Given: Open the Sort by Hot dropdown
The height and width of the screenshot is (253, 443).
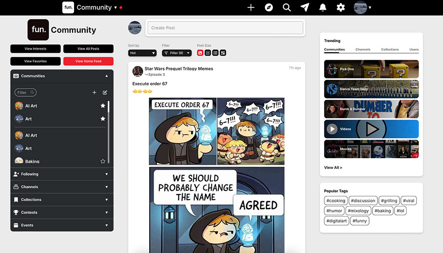Looking at the screenshot, I should coord(142,53).
